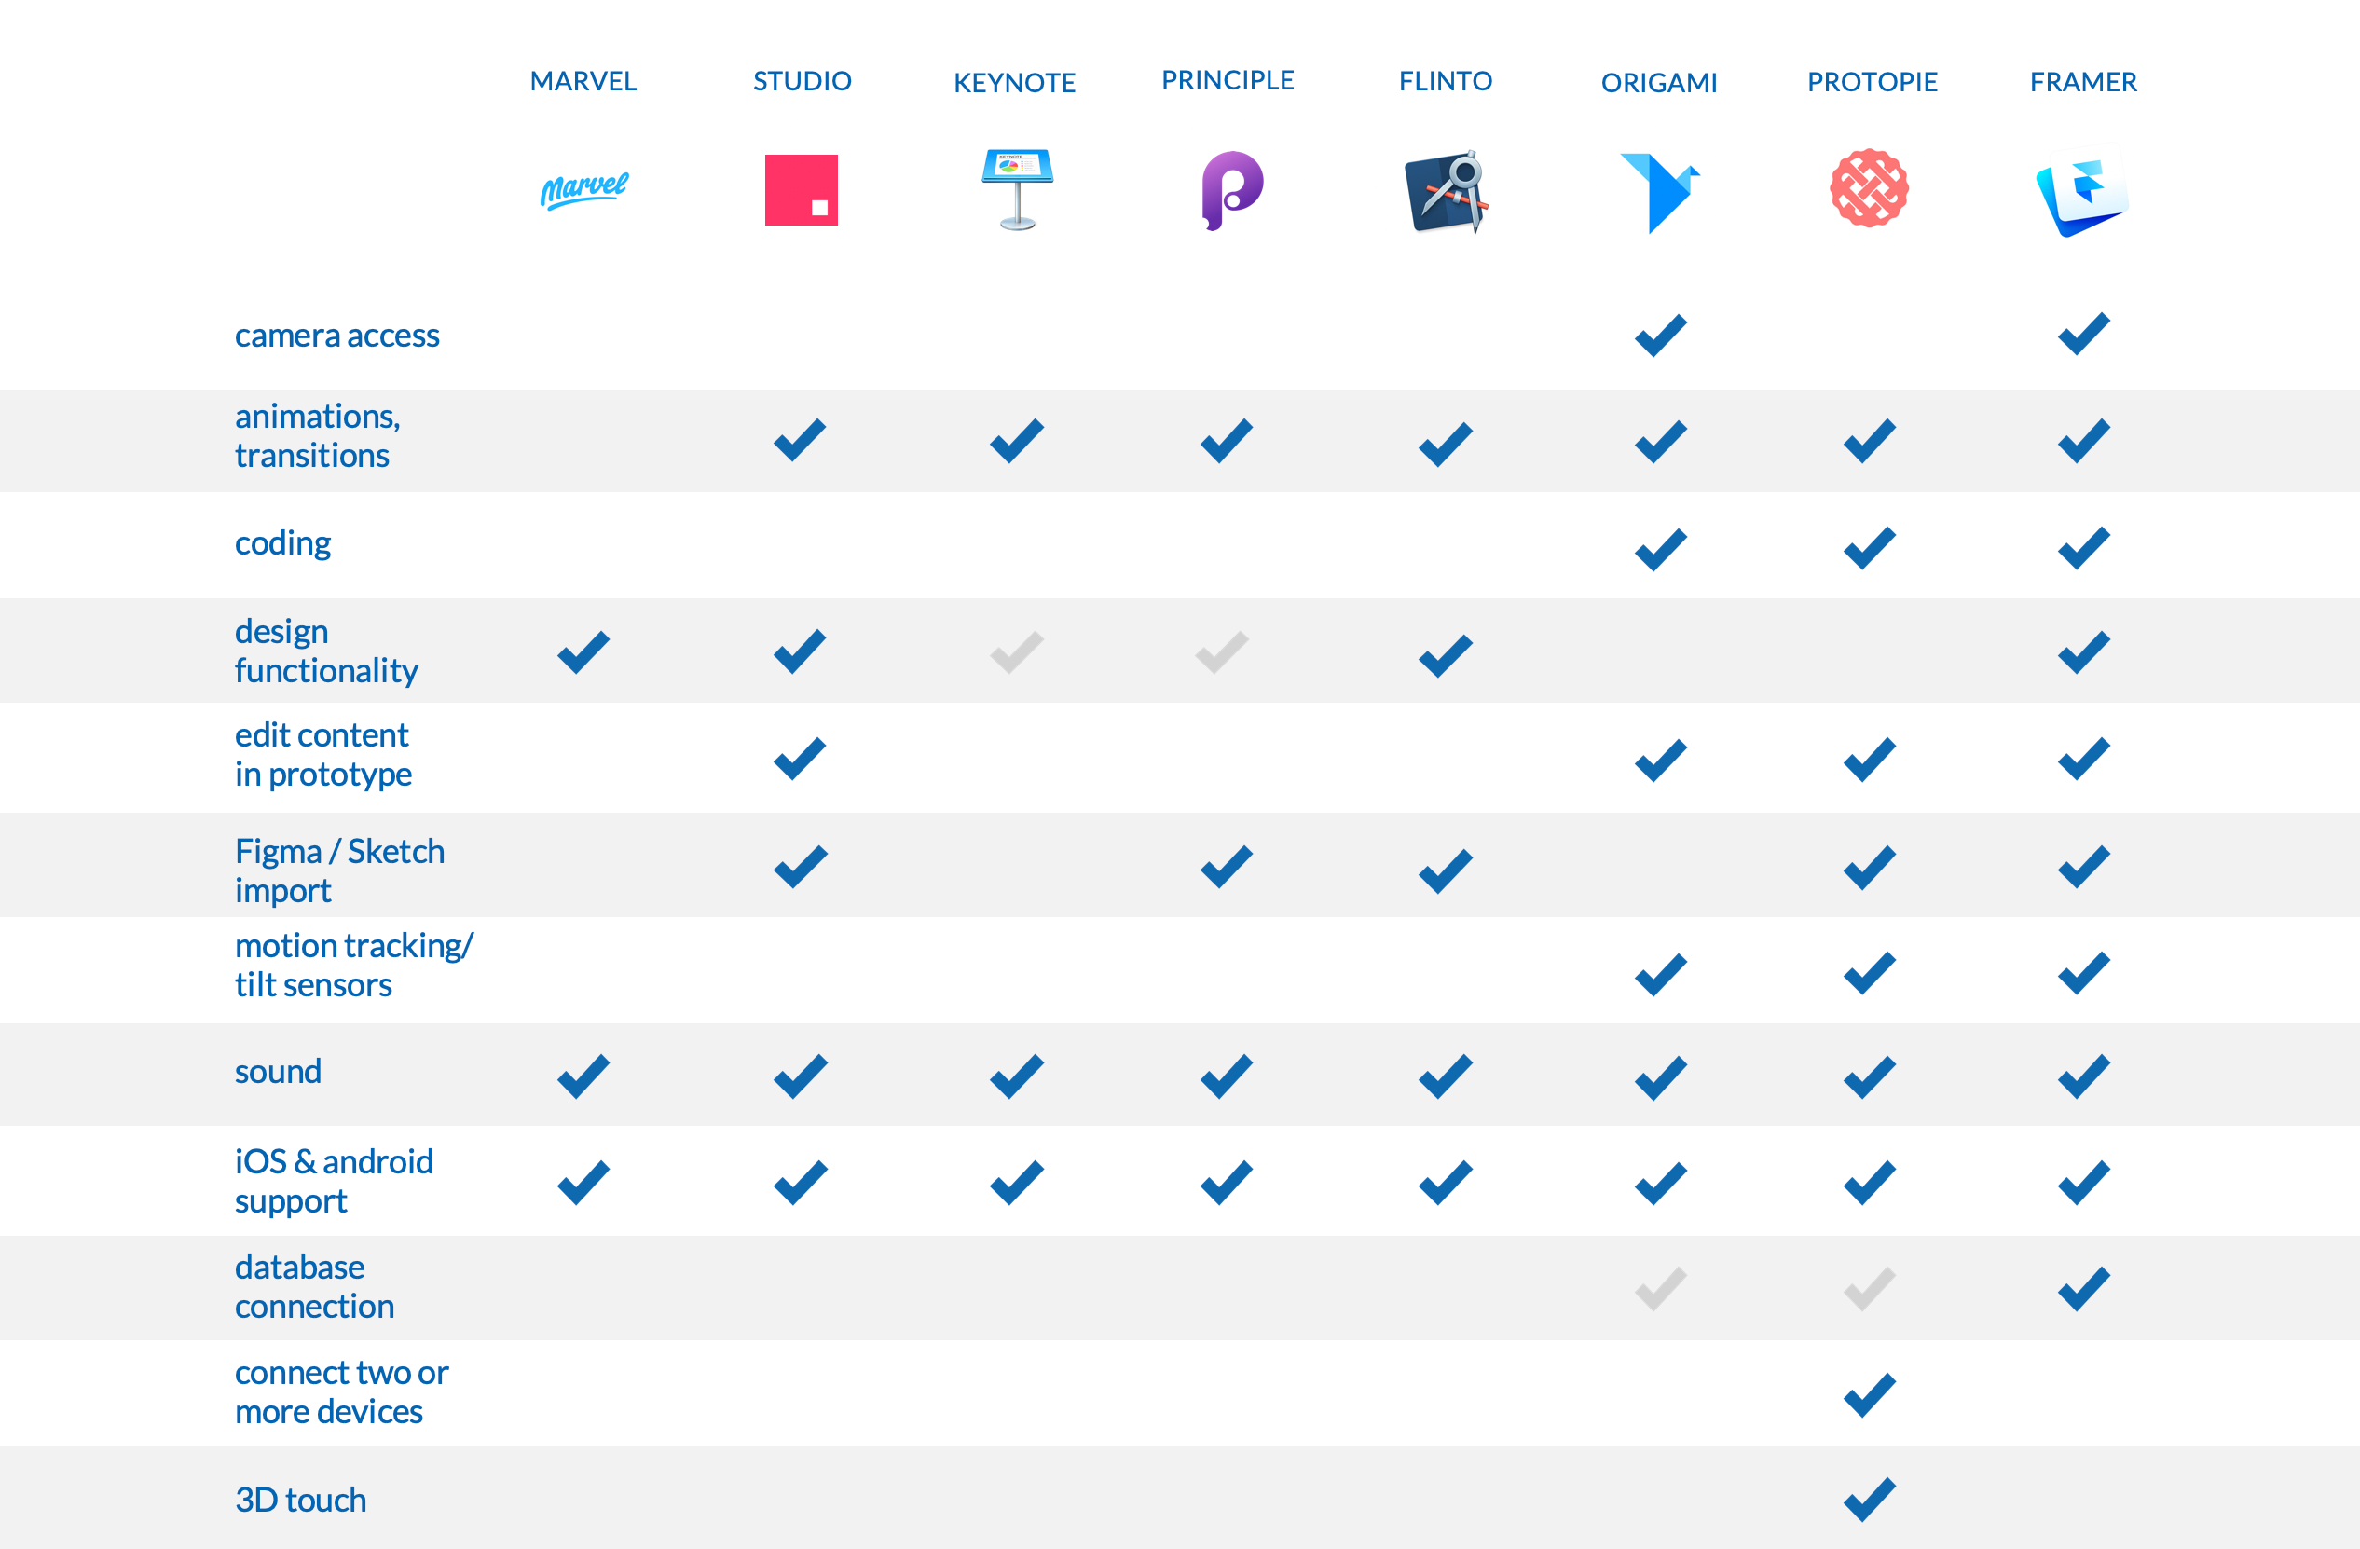The image size is (2360, 1549).
Task: Select the Framer app icon
Action: [x=2082, y=190]
